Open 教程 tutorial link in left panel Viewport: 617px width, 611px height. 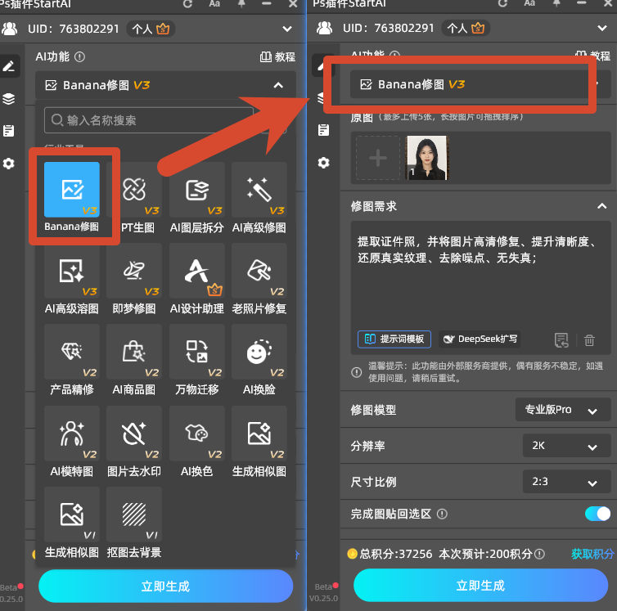click(277, 57)
